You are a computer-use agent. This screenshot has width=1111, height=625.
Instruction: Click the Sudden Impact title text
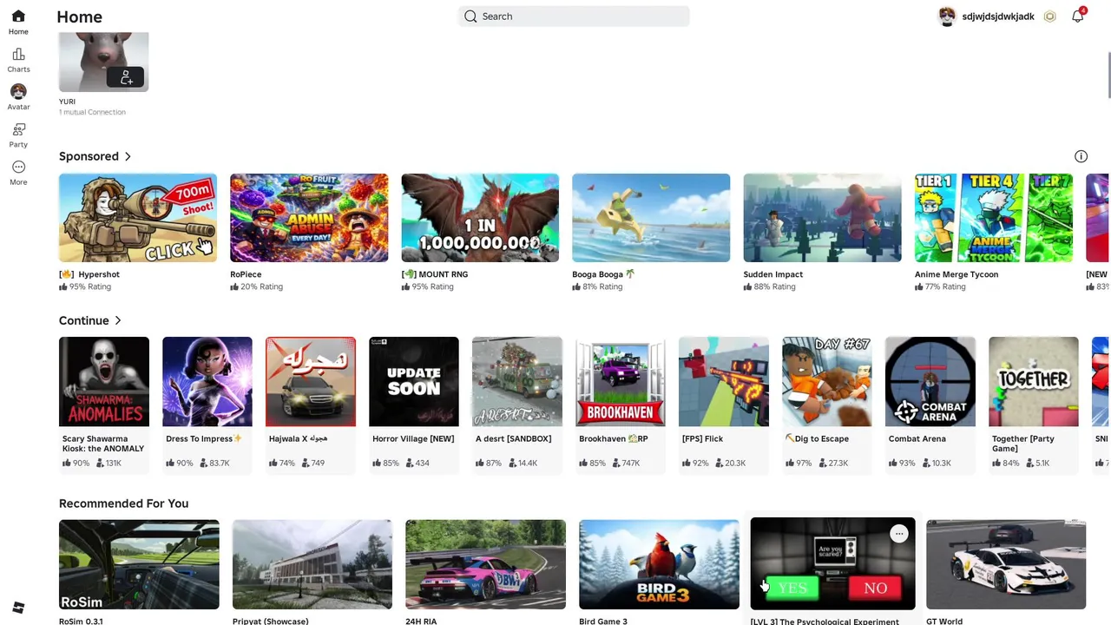click(x=773, y=274)
